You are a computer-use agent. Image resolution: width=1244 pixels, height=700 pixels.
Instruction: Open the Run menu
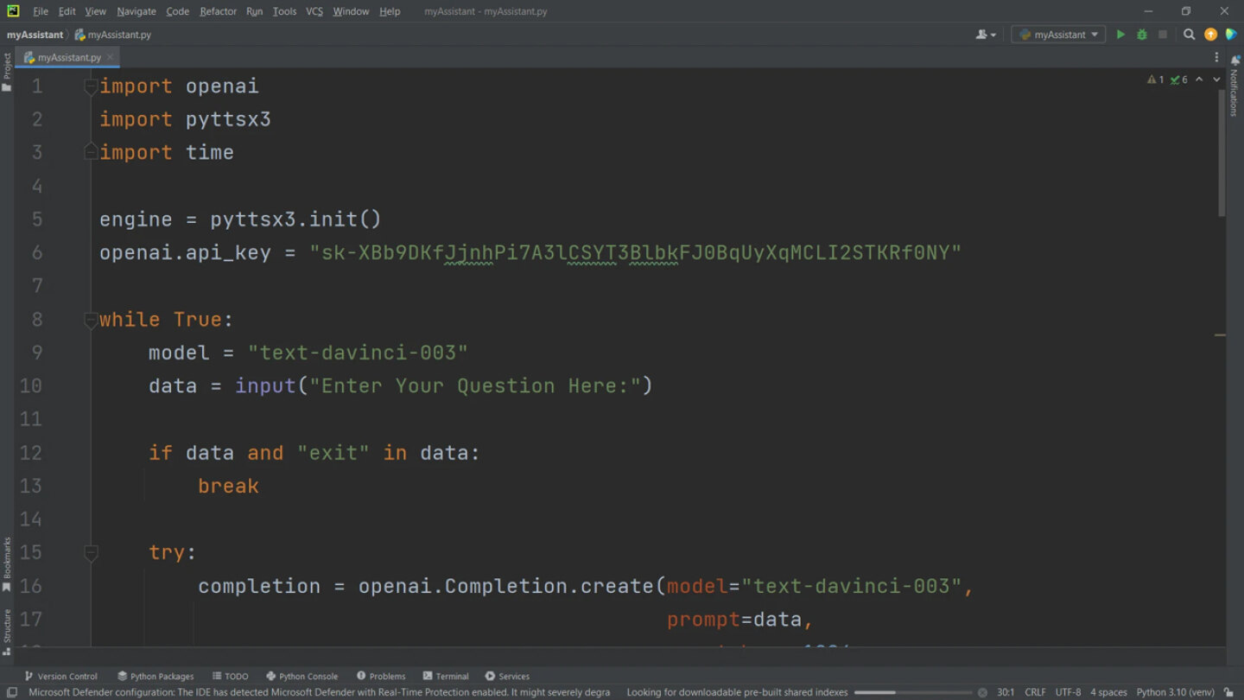[x=254, y=11]
